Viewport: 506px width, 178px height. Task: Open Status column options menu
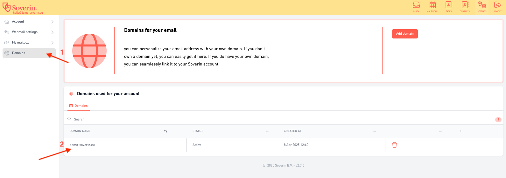[x=267, y=131]
